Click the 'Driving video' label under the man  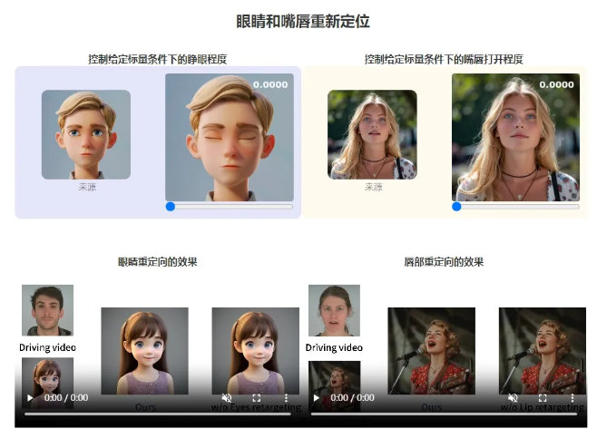point(47,347)
